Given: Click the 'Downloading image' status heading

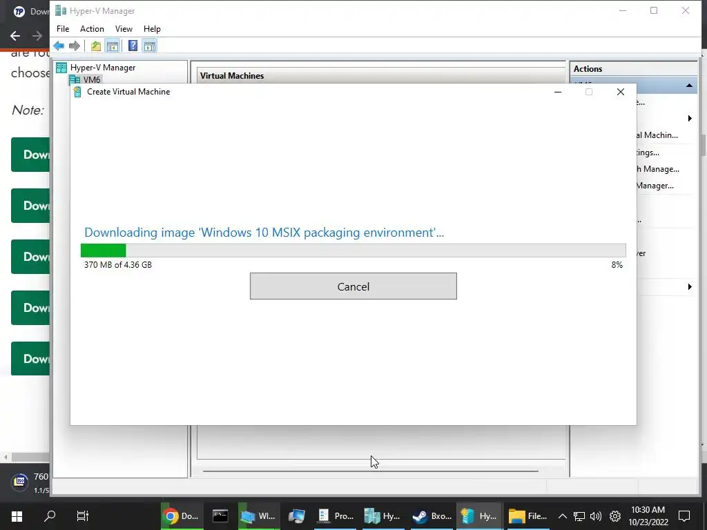Looking at the screenshot, I should [x=264, y=233].
